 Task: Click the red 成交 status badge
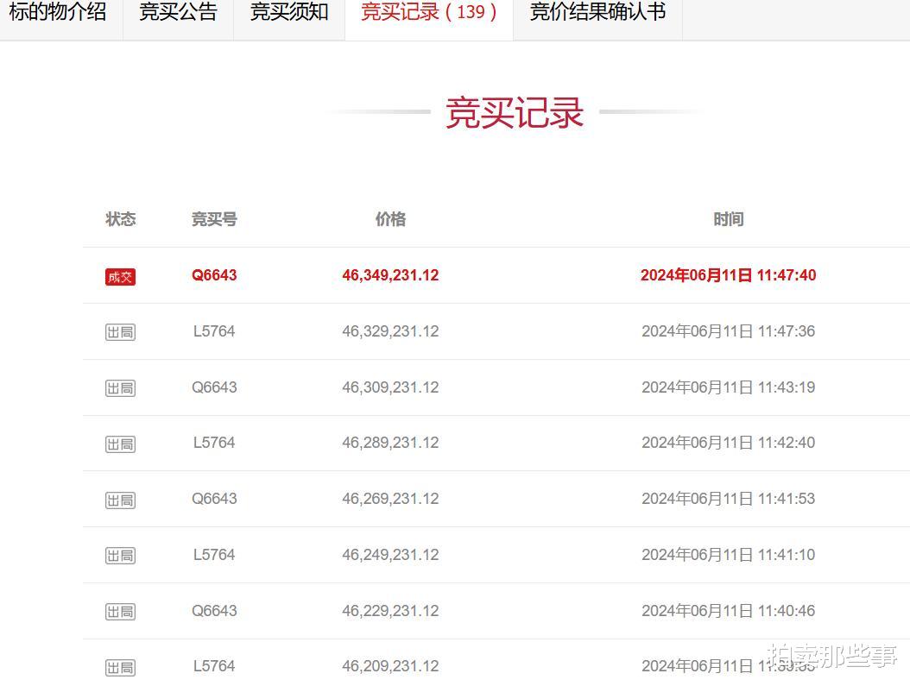click(x=120, y=276)
